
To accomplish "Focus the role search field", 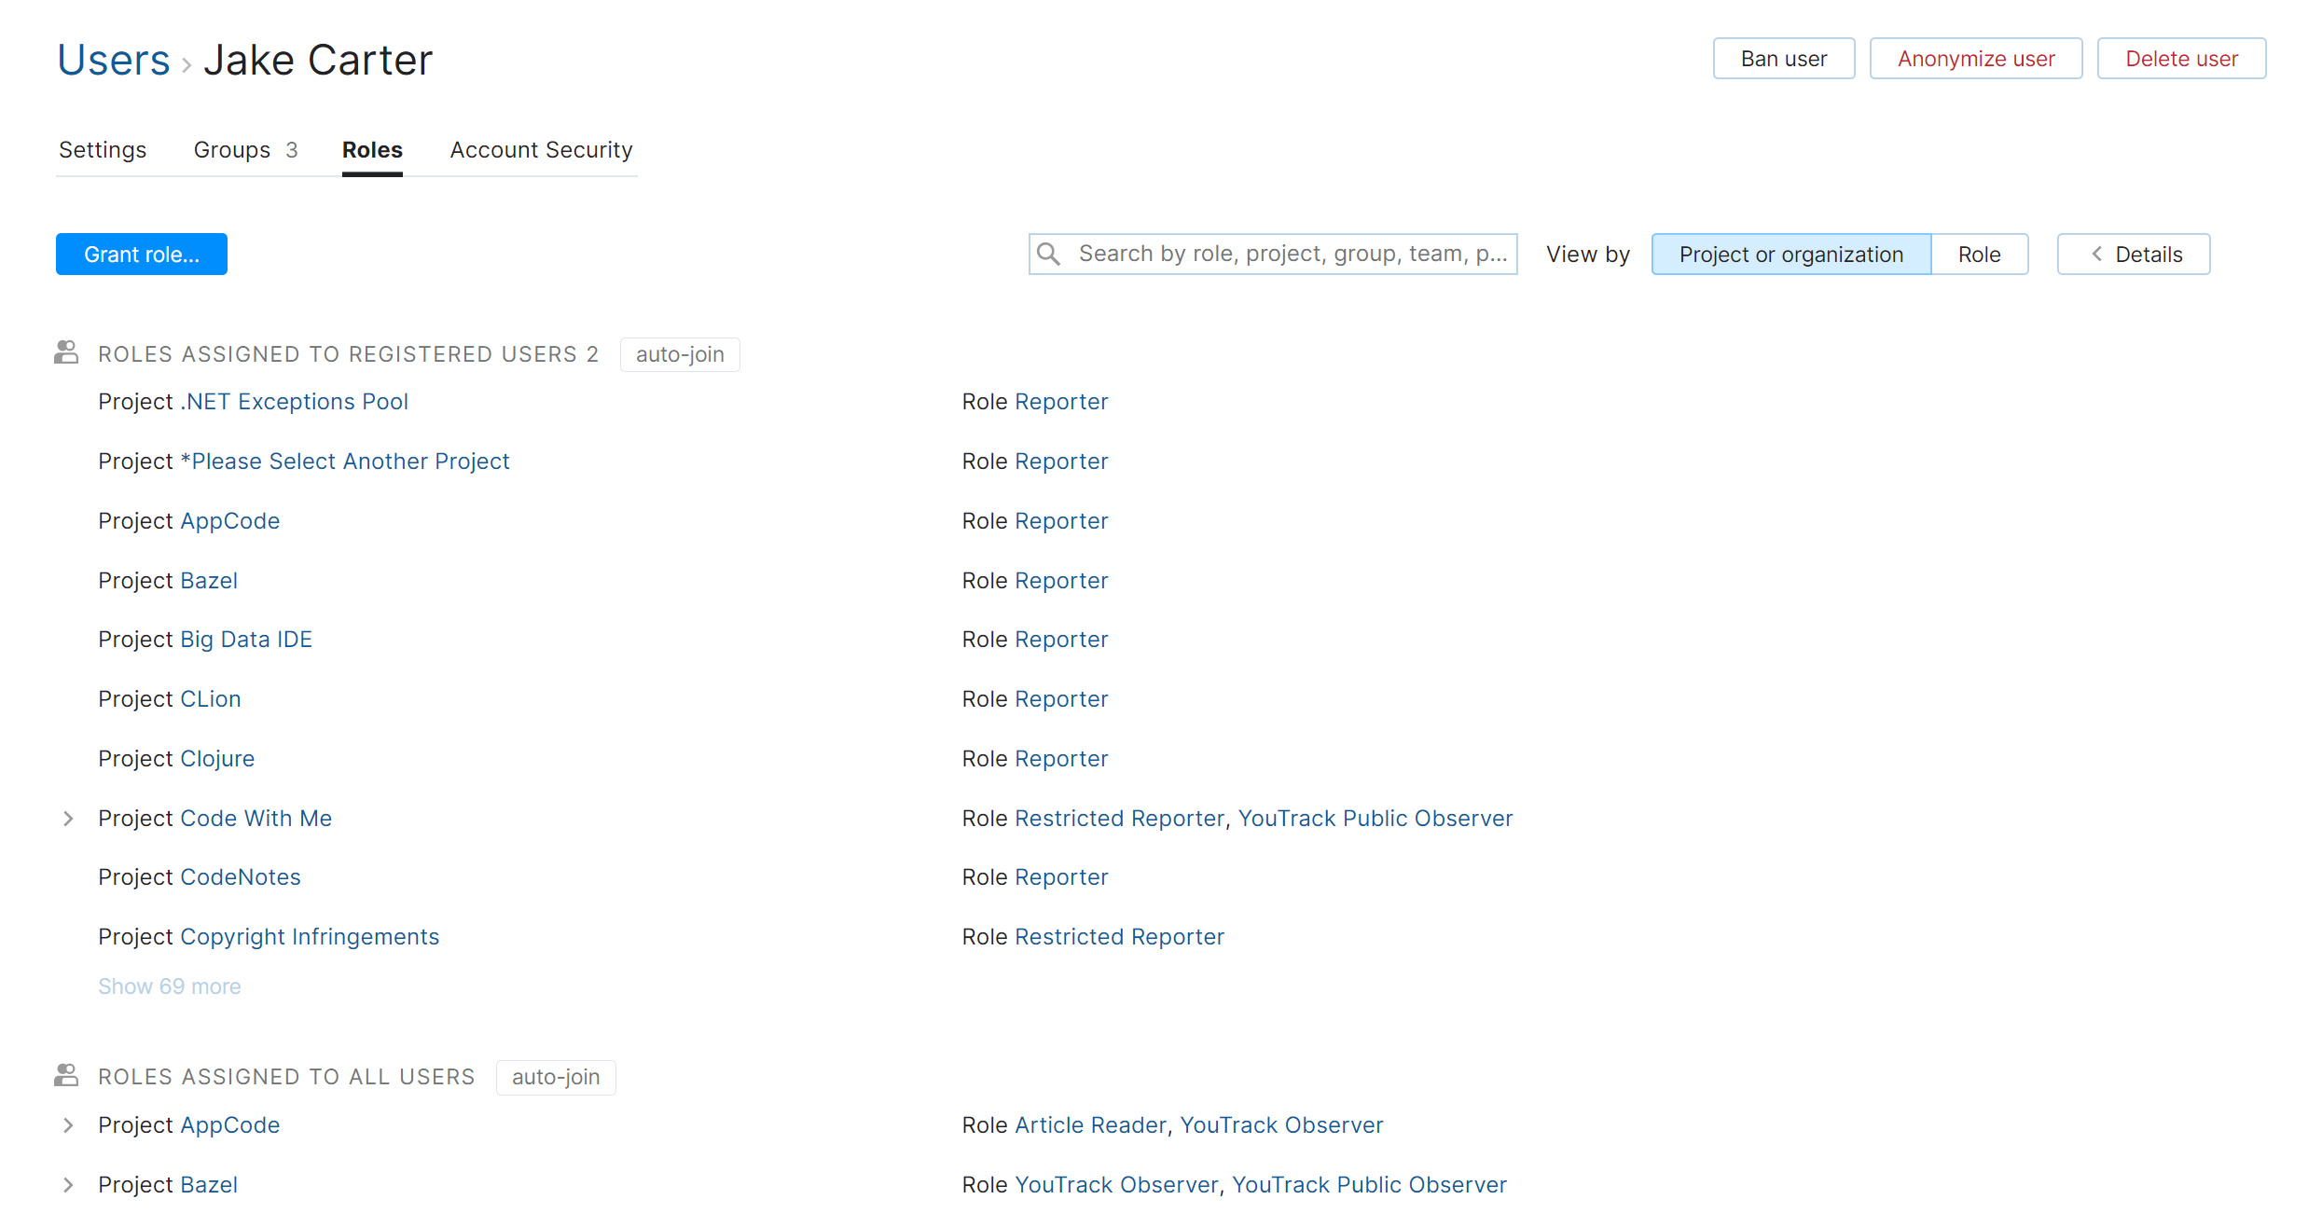I will coord(1292,254).
